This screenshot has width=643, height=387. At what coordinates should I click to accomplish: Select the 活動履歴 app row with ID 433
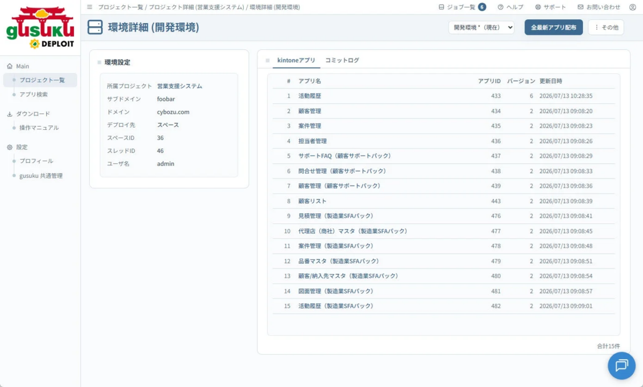coord(444,96)
